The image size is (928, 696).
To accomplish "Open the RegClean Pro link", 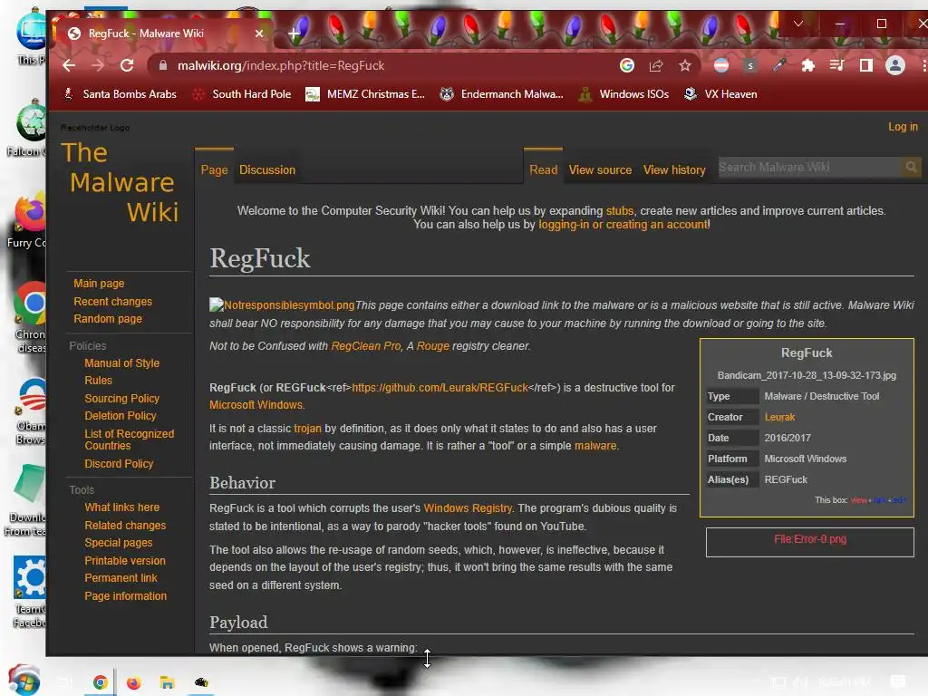I will pos(366,345).
